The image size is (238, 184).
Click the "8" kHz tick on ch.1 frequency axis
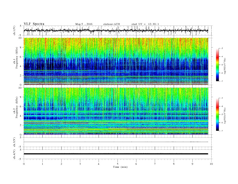click(21, 48)
